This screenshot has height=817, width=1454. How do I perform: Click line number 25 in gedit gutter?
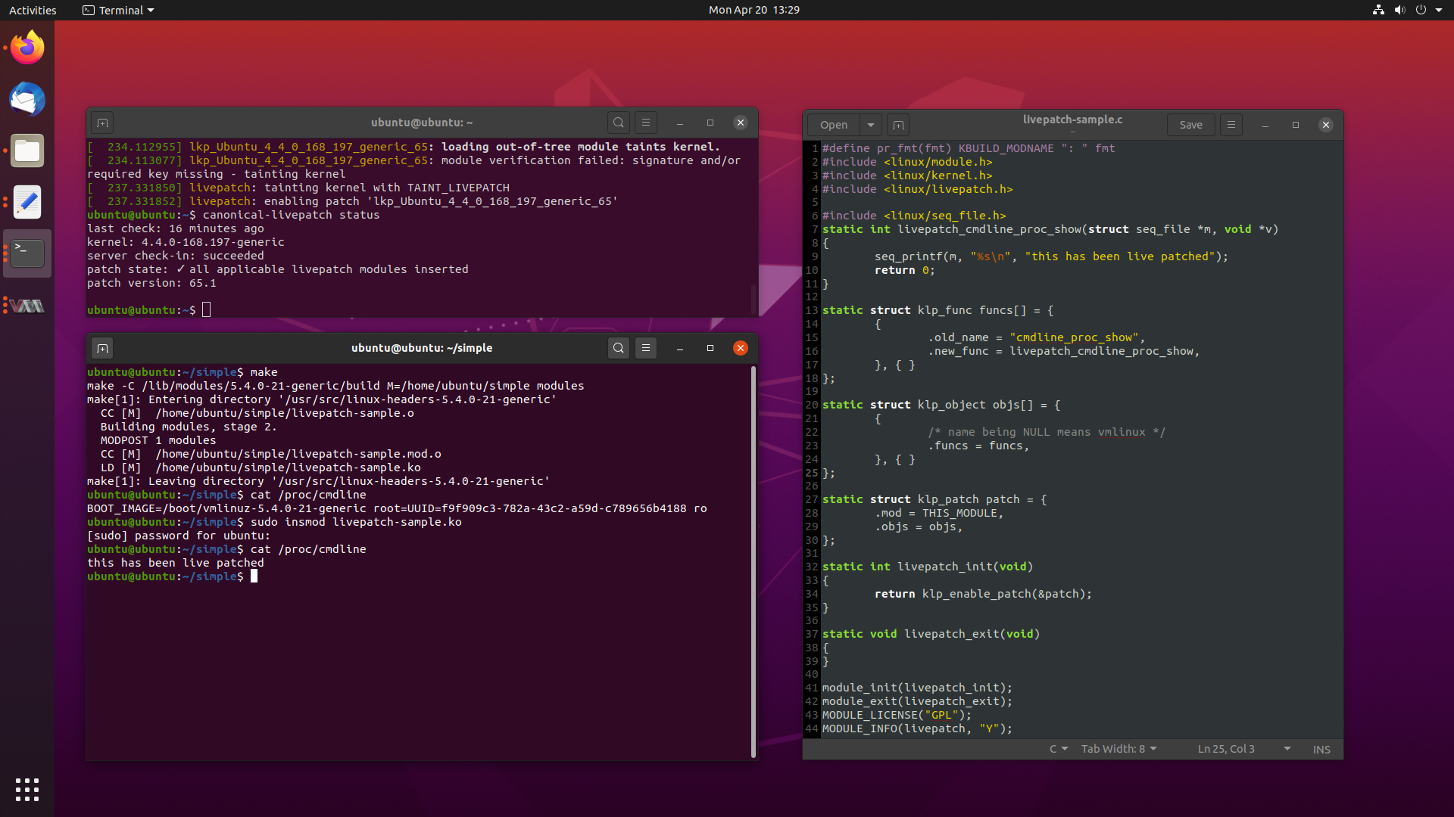pyautogui.click(x=811, y=473)
